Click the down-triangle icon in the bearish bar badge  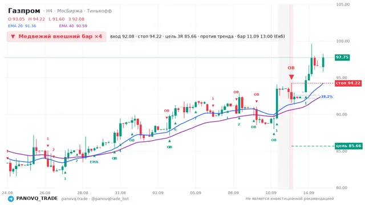[x=13, y=36]
